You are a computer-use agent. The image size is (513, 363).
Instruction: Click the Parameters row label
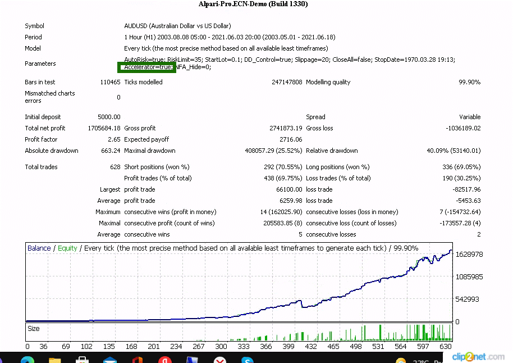(40, 63)
